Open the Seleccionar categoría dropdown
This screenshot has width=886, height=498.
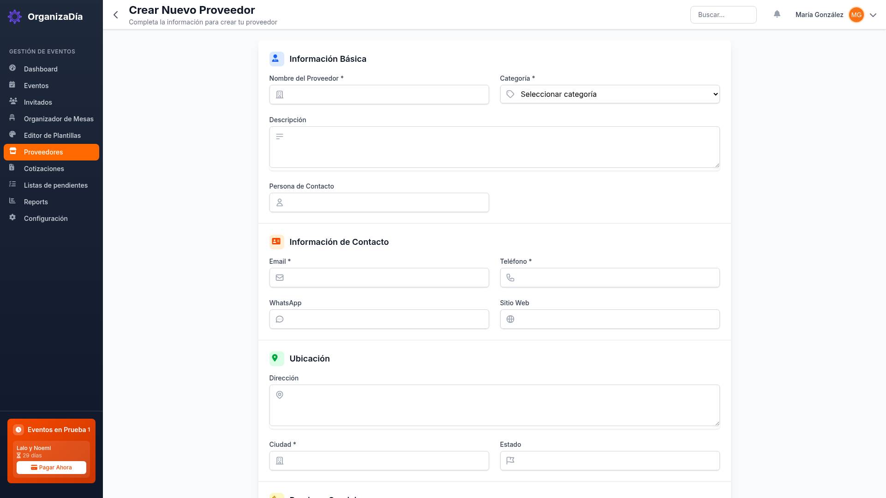click(609, 94)
